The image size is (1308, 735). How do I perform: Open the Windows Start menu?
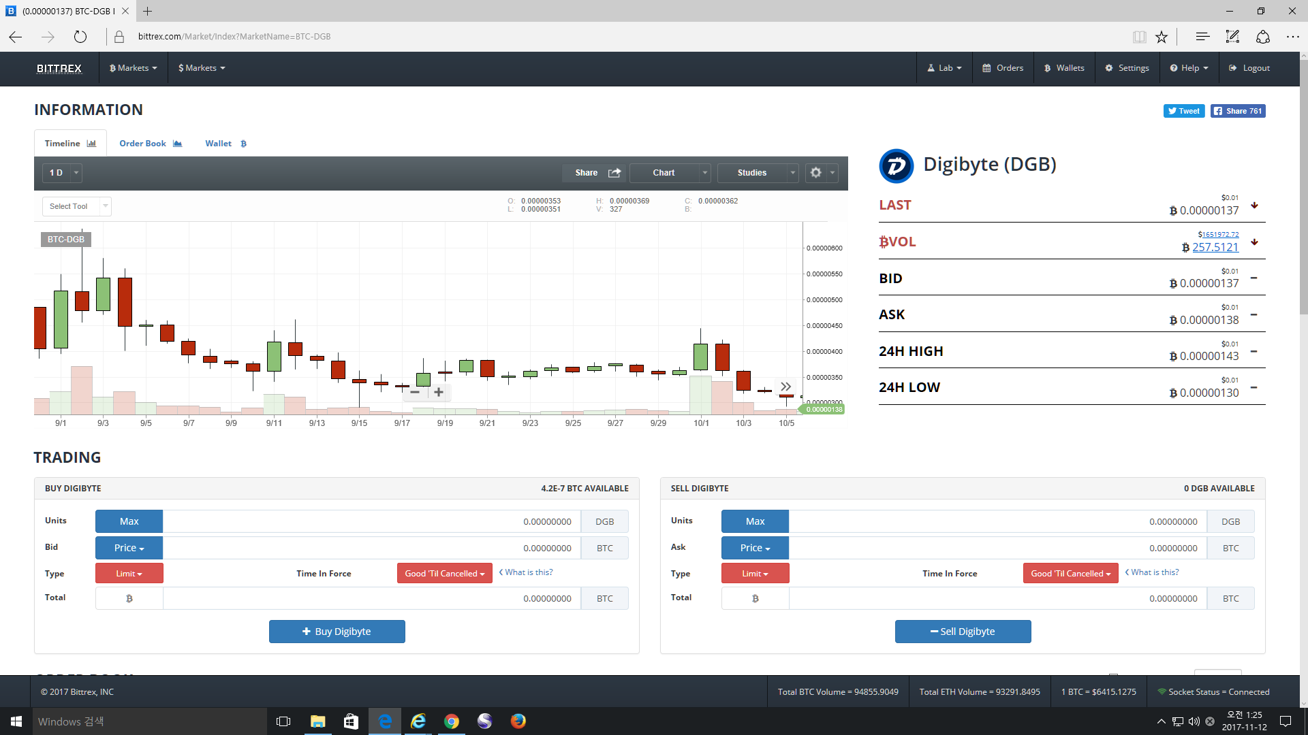16,721
